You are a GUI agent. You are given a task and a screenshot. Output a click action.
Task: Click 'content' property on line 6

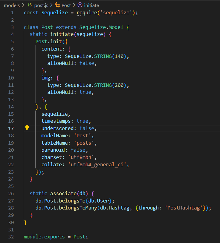coord(51,49)
